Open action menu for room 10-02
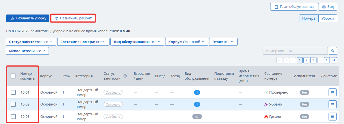 point(332,104)
